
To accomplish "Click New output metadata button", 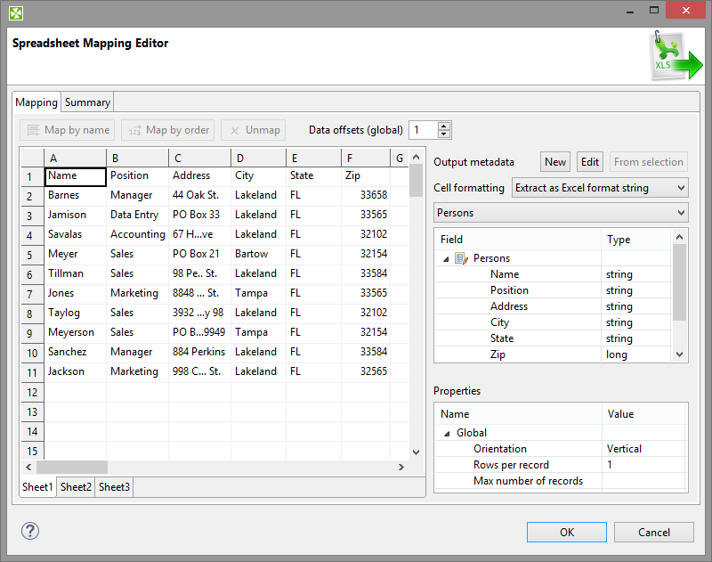I will 555,161.
